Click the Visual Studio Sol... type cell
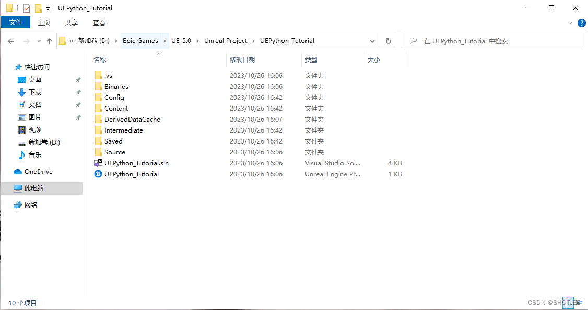 click(x=333, y=163)
